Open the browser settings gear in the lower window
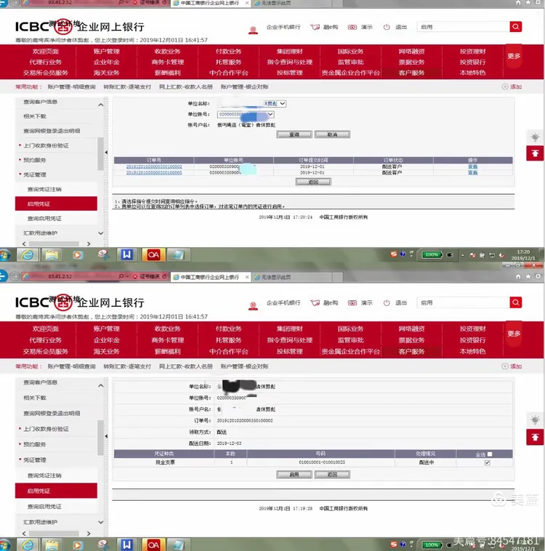The height and width of the screenshot is (551, 545). click(538, 276)
